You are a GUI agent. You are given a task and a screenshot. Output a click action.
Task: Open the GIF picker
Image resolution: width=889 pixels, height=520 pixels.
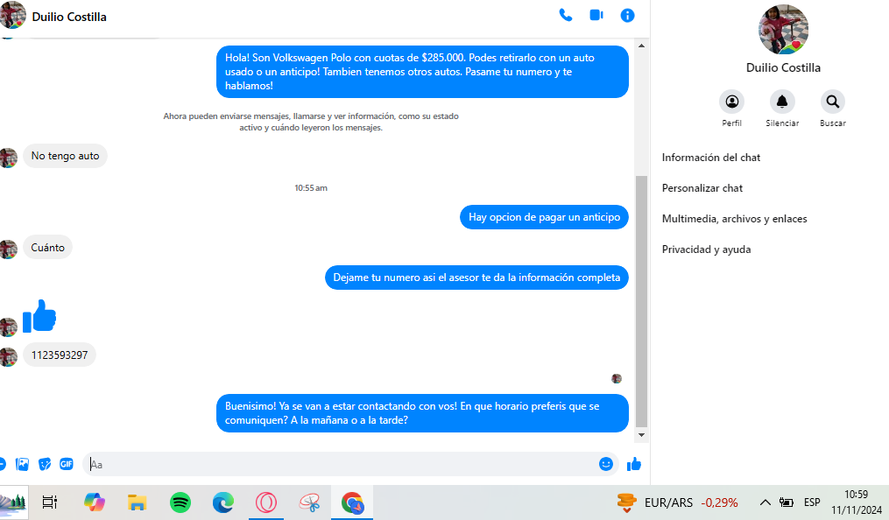pos(67,465)
